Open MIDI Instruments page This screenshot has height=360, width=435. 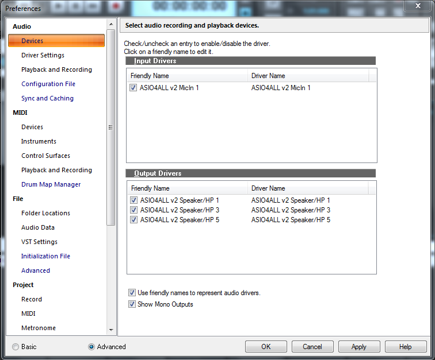coord(39,141)
